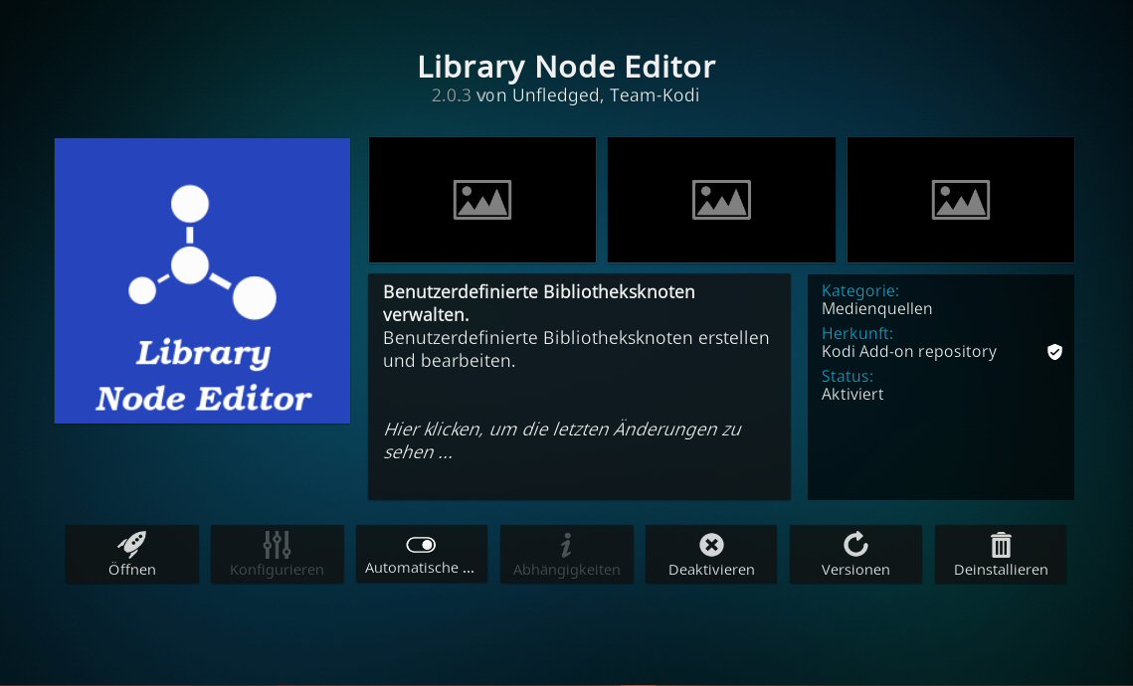Click the '2.0.3 von Unfledged, Team-Kodi' text
Image resolution: width=1133 pixels, height=686 pixels.
coord(565,95)
